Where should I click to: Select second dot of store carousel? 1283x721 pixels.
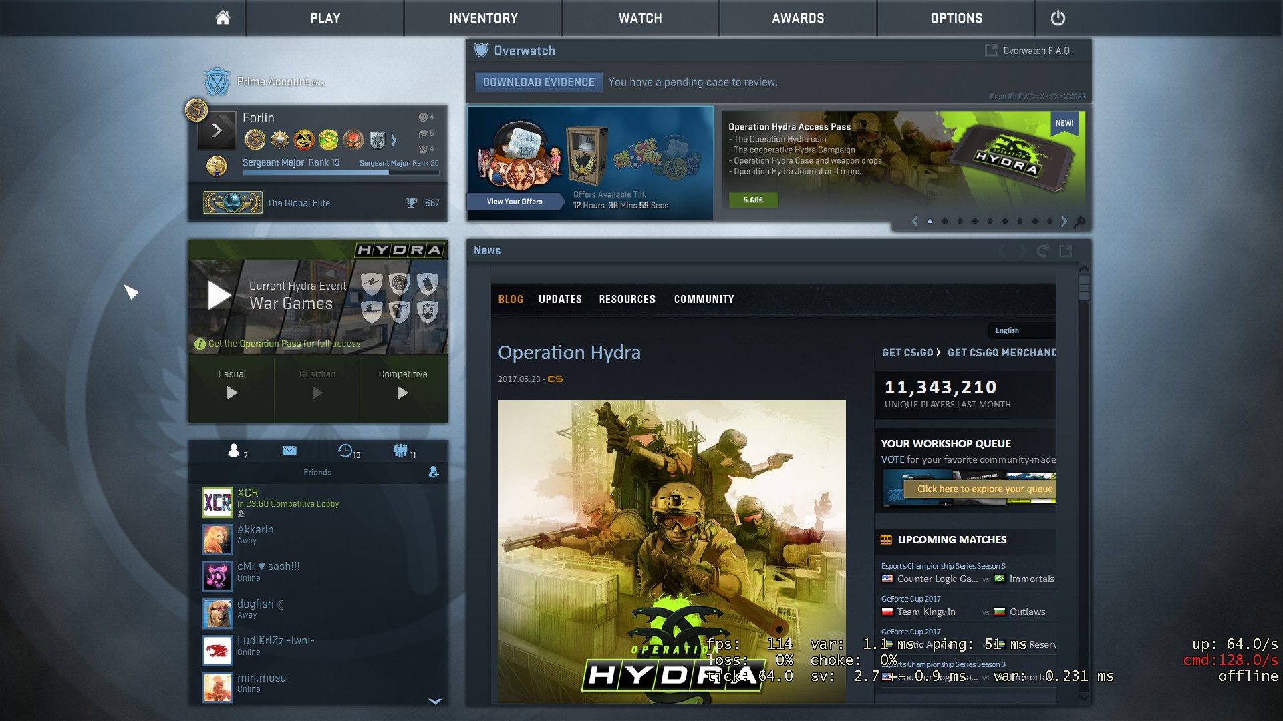[x=945, y=222]
